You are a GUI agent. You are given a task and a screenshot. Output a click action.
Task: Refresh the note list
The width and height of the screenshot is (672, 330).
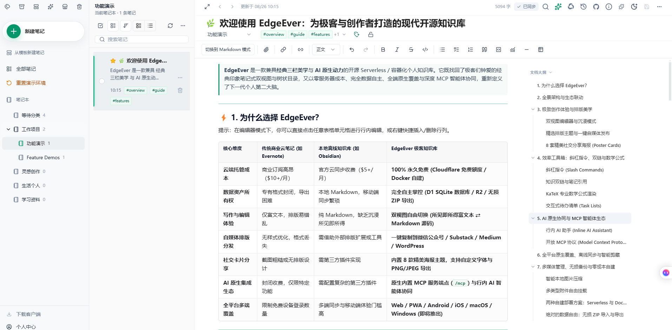click(x=170, y=26)
